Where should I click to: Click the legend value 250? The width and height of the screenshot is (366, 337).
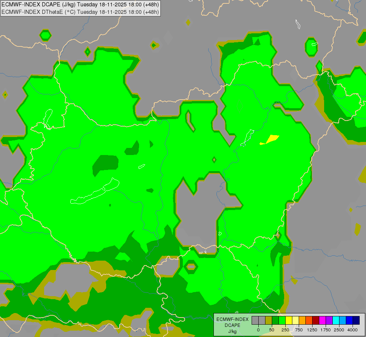pyautogui.click(x=285, y=330)
